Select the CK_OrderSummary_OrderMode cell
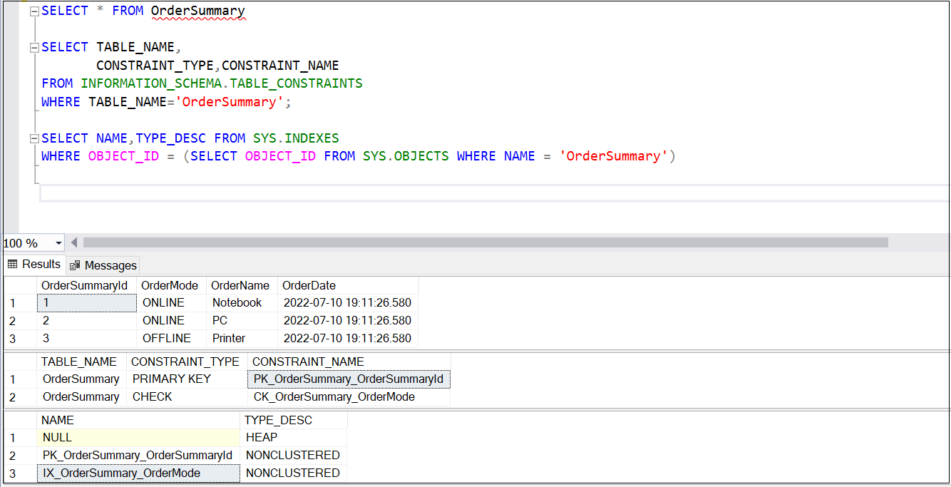This screenshot has width=951, height=487. pos(334,396)
